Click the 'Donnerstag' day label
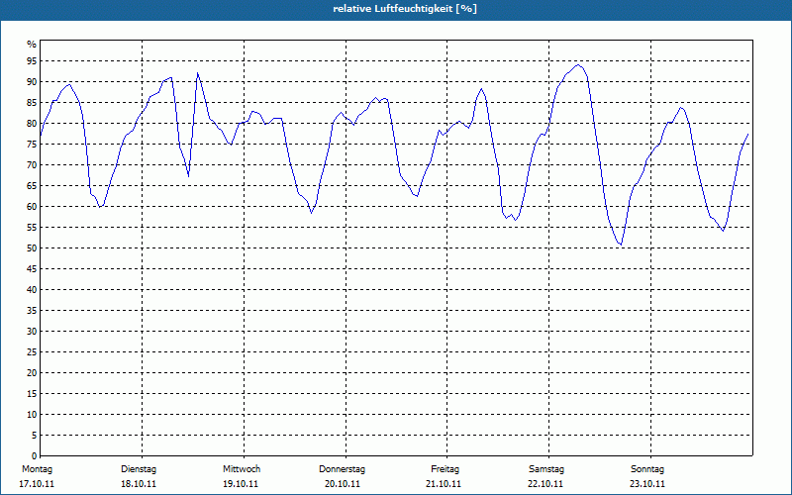Image resolution: width=792 pixels, height=495 pixels. pyautogui.click(x=342, y=469)
